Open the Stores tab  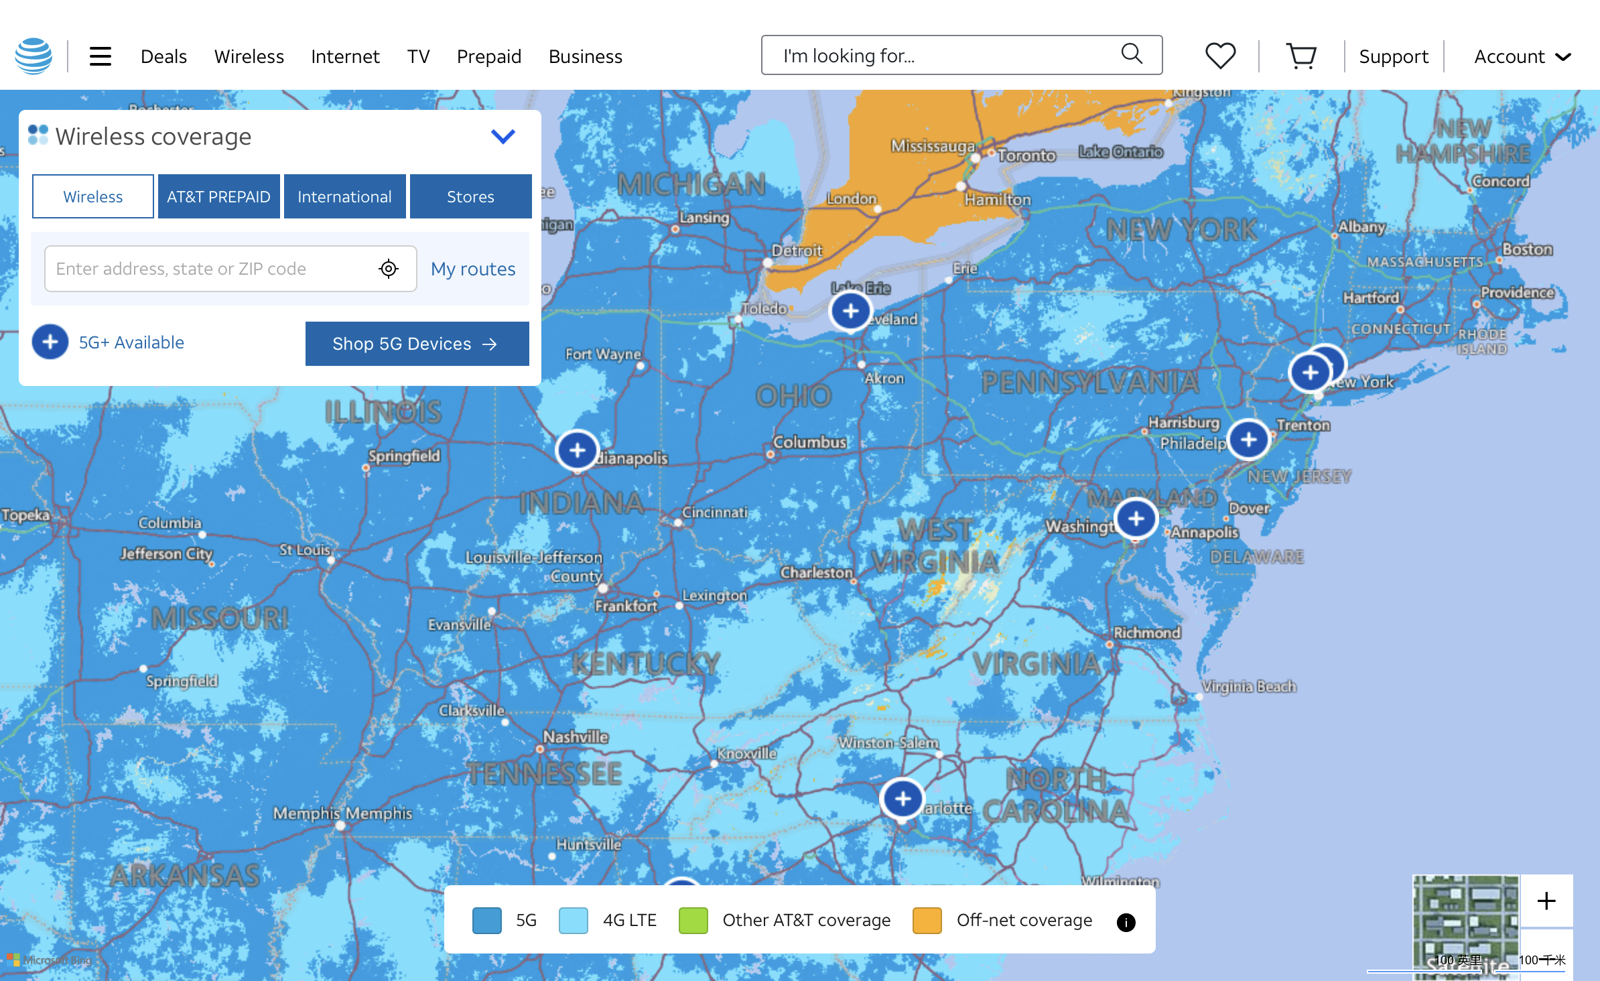(470, 196)
